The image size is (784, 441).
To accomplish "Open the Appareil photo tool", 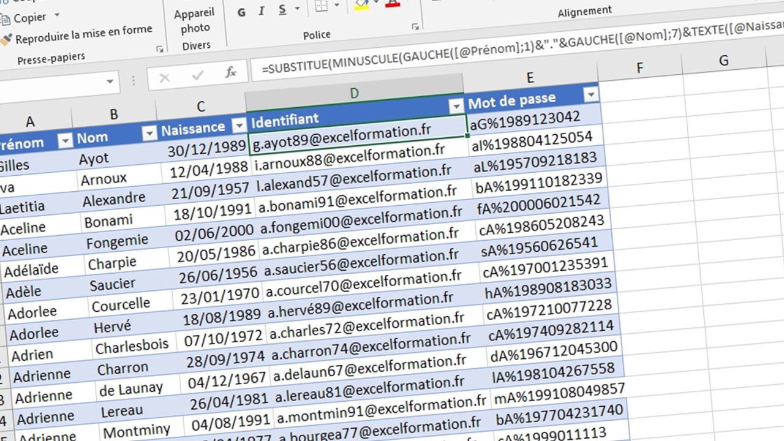I will [x=195, y=20].
